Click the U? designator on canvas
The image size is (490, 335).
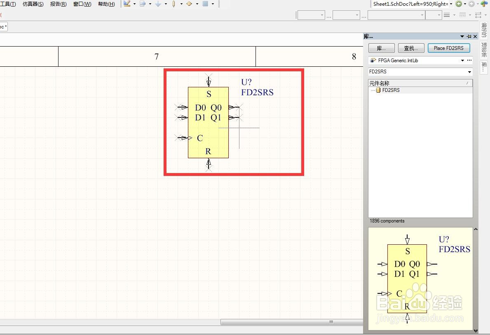tap(246, 82)
